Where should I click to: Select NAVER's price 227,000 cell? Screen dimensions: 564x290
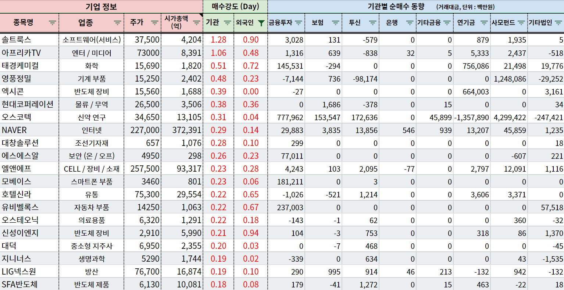[143, 130]
